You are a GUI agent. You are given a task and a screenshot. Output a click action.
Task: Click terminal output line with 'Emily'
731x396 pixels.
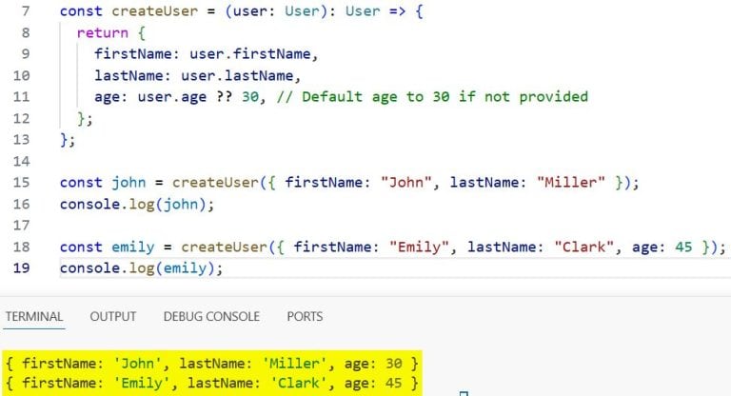point(211,383)
